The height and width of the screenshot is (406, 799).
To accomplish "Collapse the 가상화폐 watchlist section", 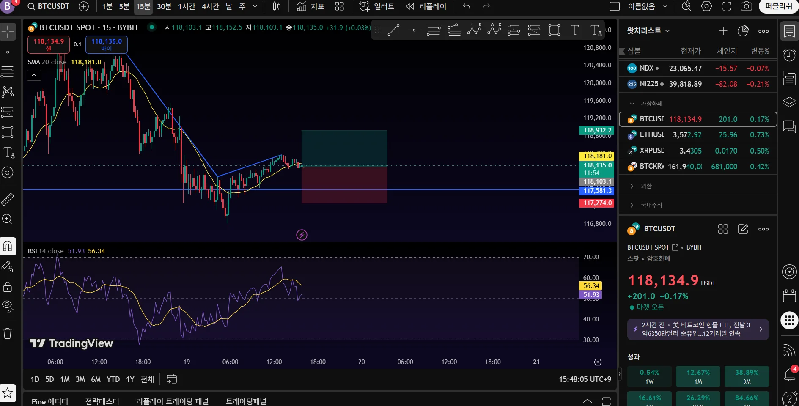I will point(632,104).
